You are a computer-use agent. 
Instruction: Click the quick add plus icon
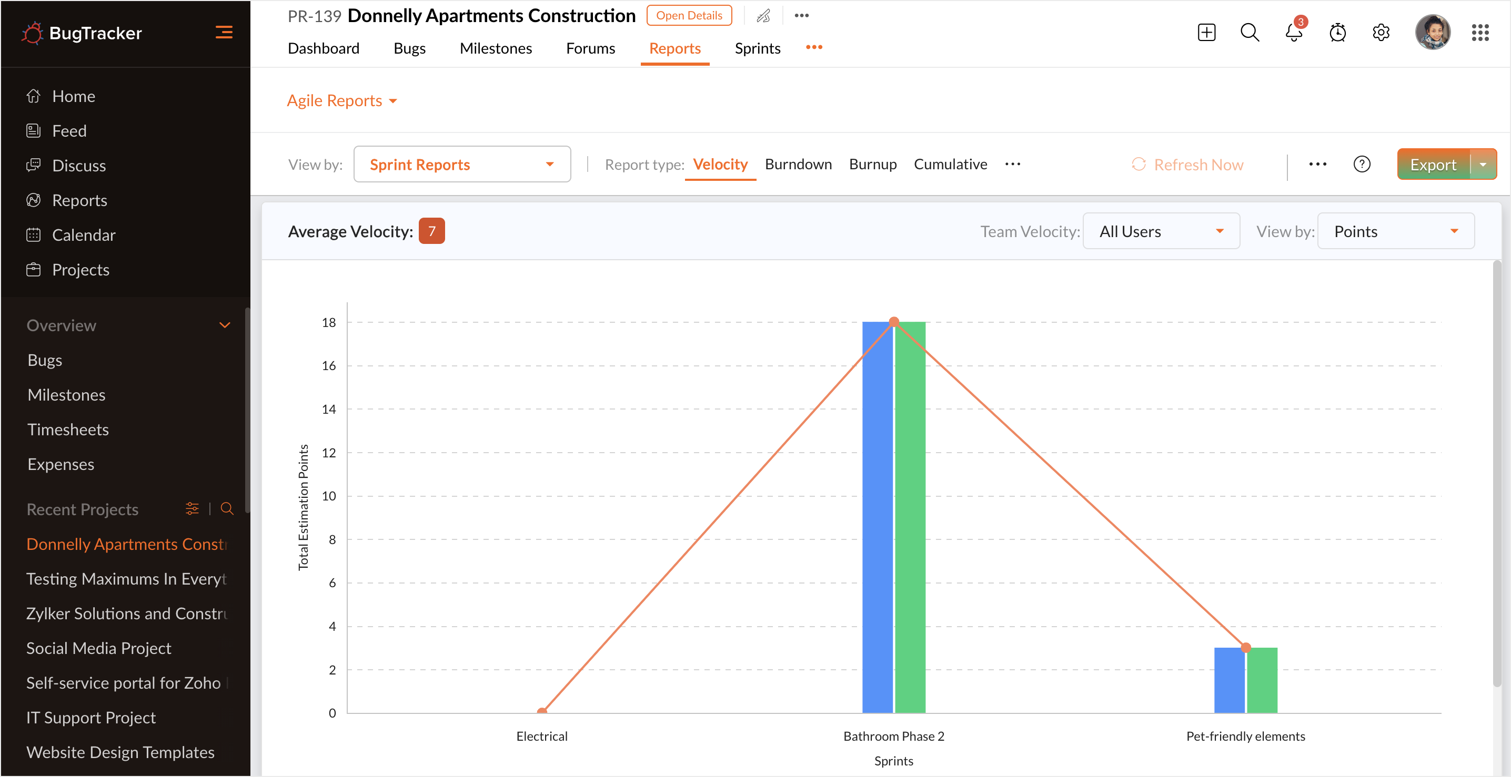[1206, 33]
